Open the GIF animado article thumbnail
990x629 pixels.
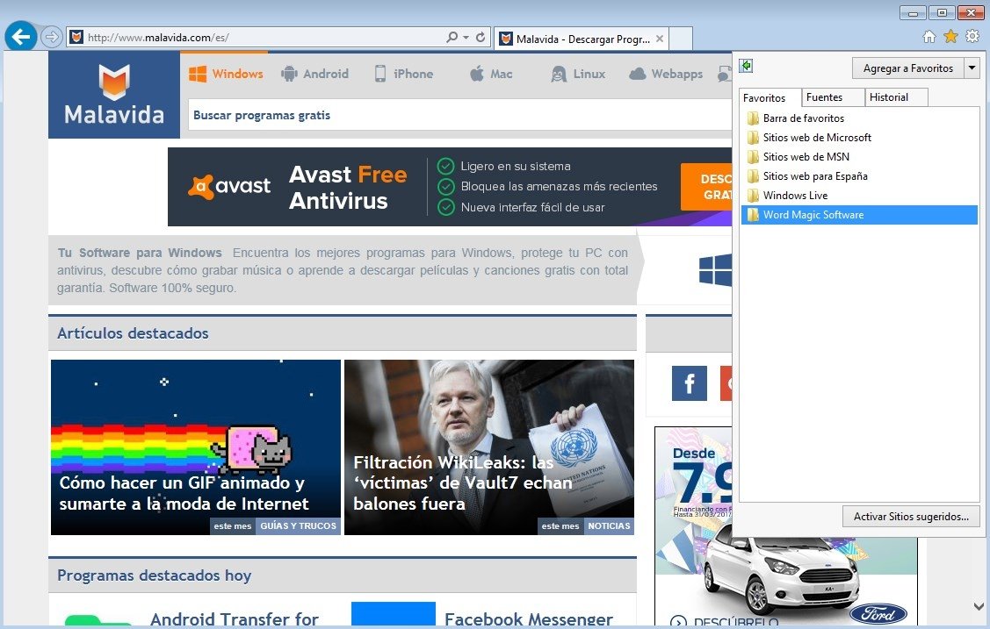coord(196,447)
